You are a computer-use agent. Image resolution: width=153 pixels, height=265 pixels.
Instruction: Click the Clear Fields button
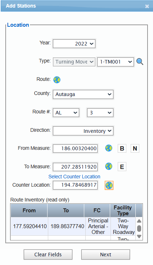48,255
